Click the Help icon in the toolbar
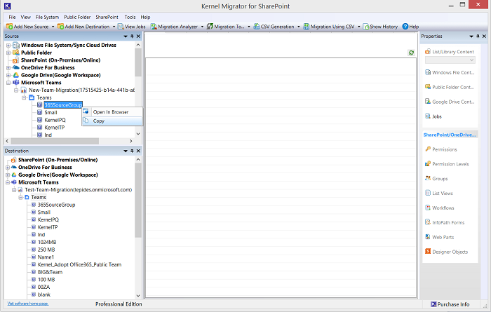Viewport: 491px width, 312px height. coord(405,26)
